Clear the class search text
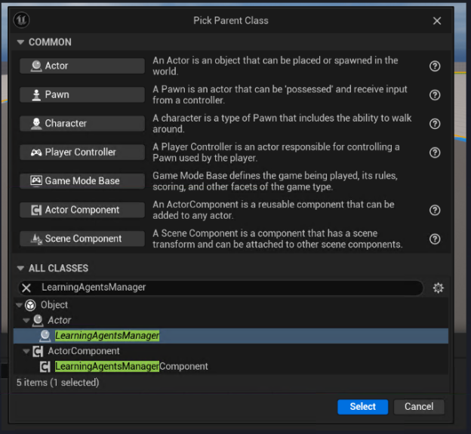 (26, 288)
